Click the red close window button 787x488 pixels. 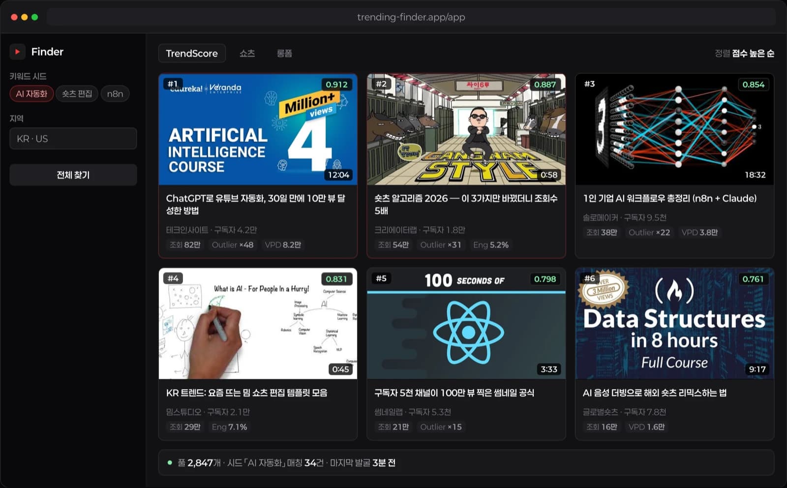point(14,17)
